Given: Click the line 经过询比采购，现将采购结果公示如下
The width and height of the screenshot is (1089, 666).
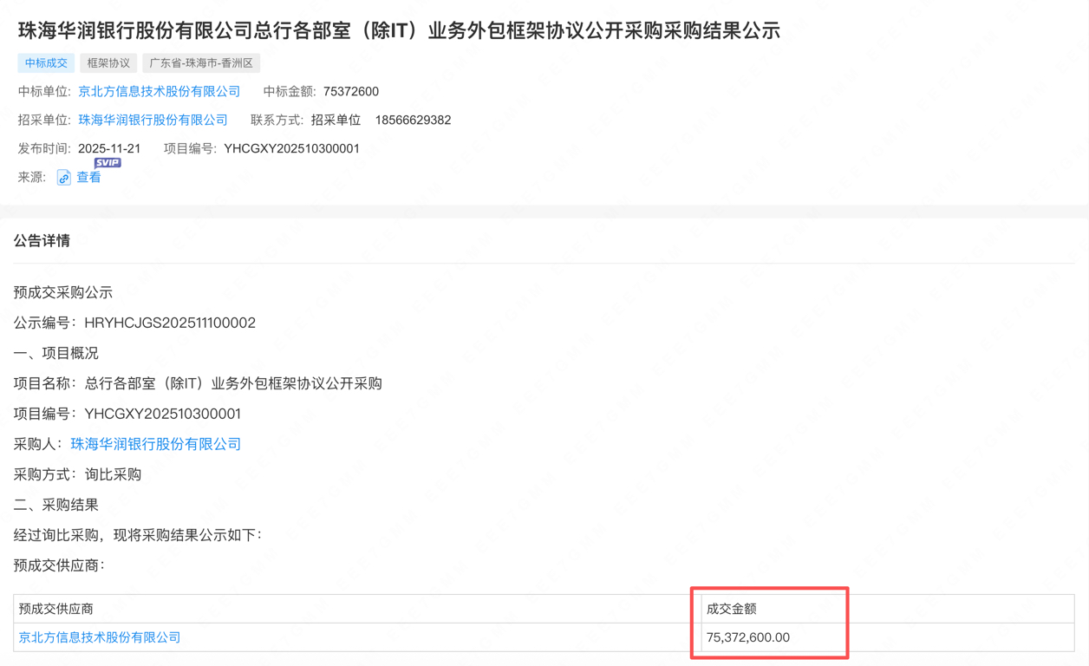Looking at the screenshot, I should [x=138, y=535].
